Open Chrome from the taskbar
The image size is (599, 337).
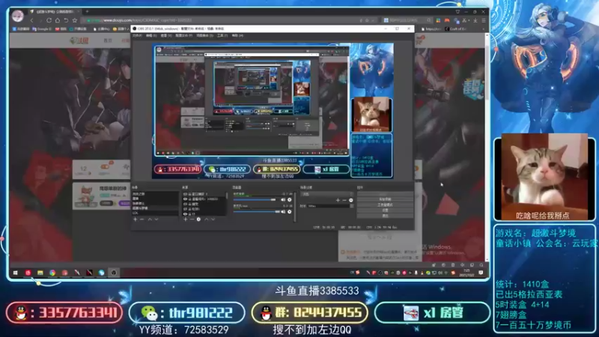click(52, 273)
